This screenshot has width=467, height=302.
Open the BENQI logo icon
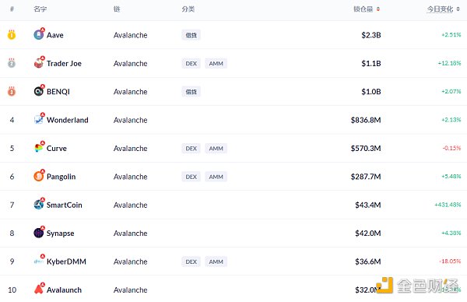click(x=38, y=91)
